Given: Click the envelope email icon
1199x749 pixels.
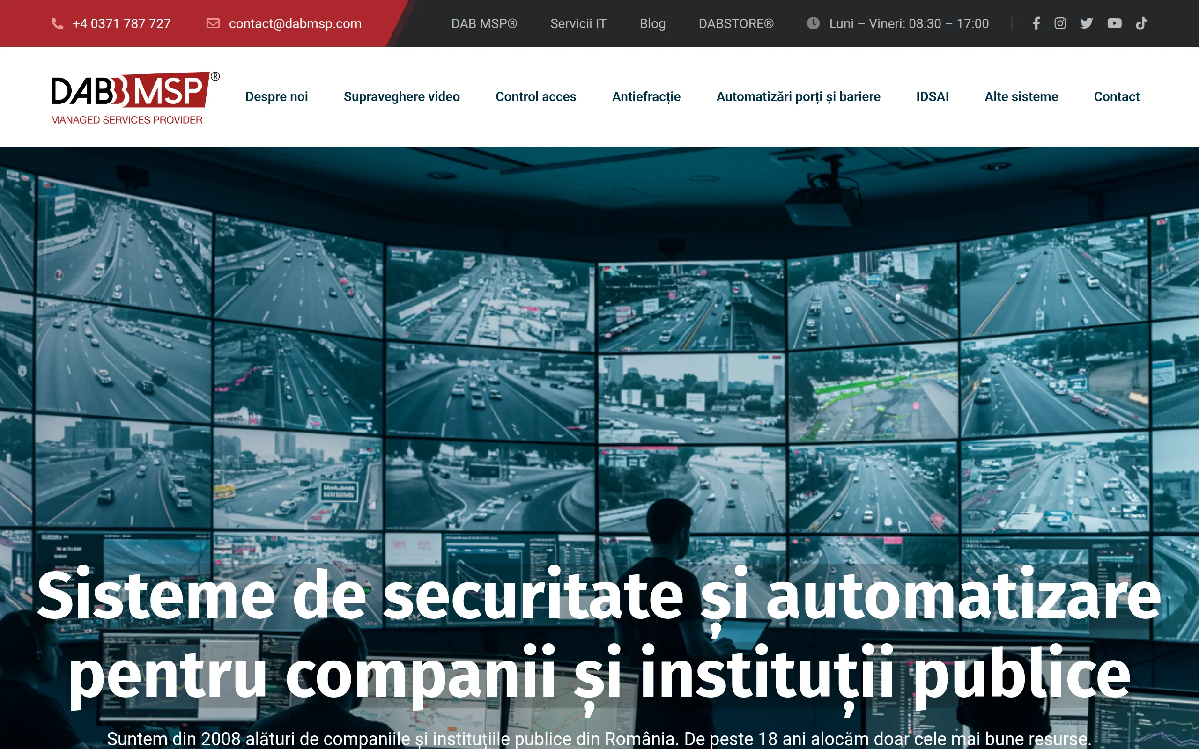Looking at the screenshot, I should click(213, 23).
